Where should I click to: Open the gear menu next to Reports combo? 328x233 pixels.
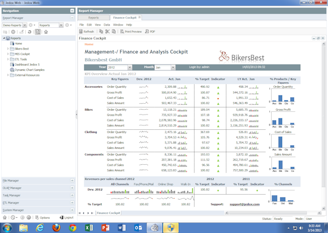click(68, 25)
